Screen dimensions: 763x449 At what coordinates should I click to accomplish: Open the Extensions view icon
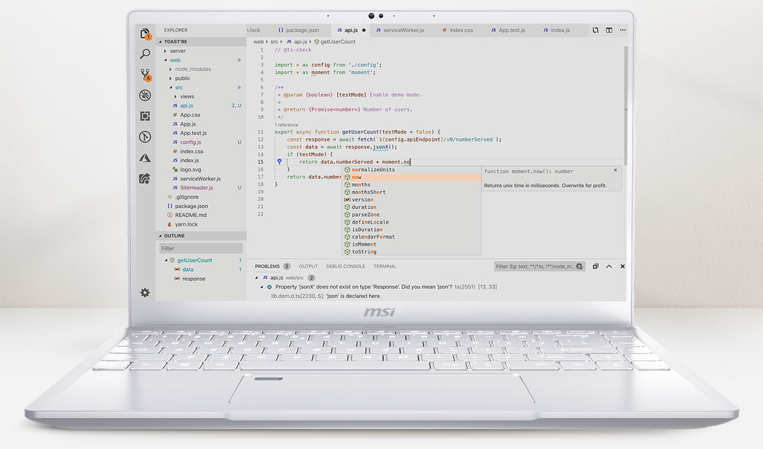[145, 116]
